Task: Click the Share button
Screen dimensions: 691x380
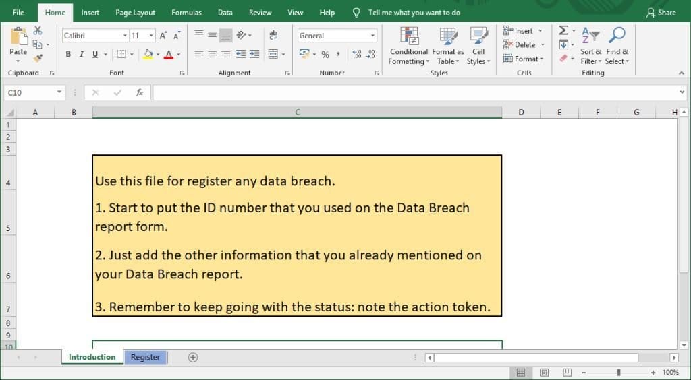Action: coord(661,13)
